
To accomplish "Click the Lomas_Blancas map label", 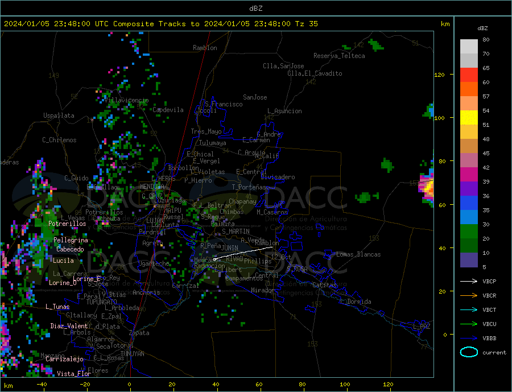I will tap(358, 254).
